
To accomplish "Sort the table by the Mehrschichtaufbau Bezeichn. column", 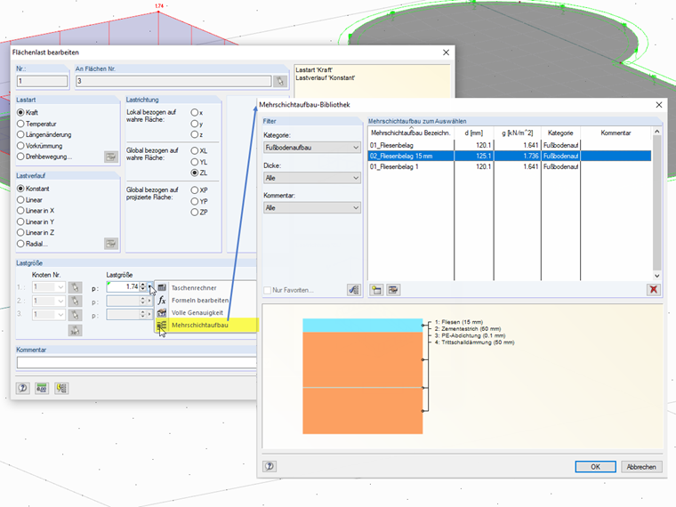I will (411, 133).
